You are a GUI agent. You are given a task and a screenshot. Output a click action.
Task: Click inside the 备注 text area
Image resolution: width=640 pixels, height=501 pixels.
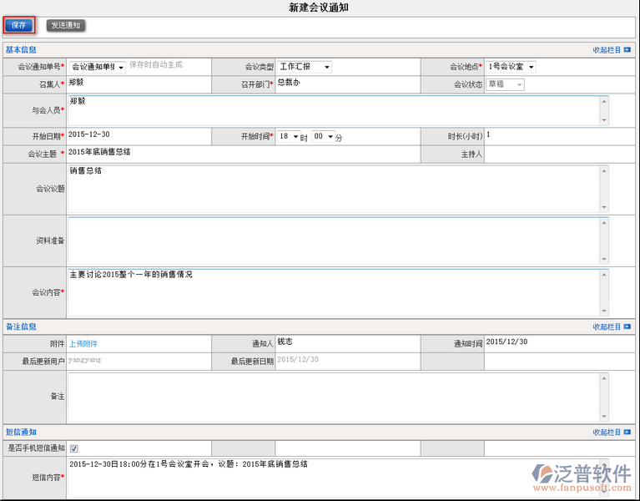tap(334, 396)
